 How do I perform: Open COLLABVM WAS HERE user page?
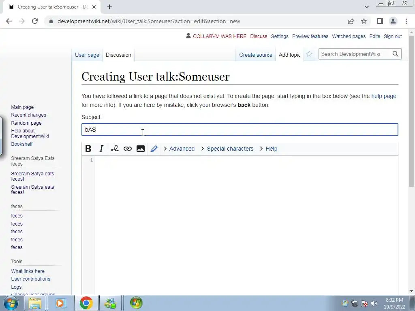[219, 36]
